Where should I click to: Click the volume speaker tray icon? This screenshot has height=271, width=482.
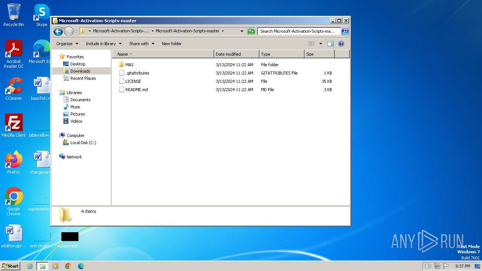[428, 266]
